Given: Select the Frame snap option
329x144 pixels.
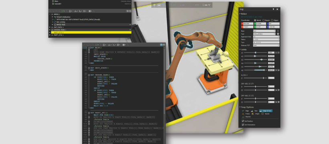Looking at the screenshot, I should tap(246, 114).
